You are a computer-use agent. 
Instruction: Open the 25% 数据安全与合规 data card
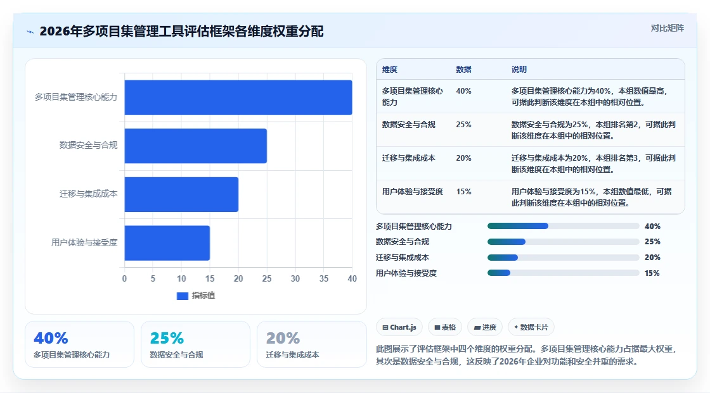click(196, 344)
